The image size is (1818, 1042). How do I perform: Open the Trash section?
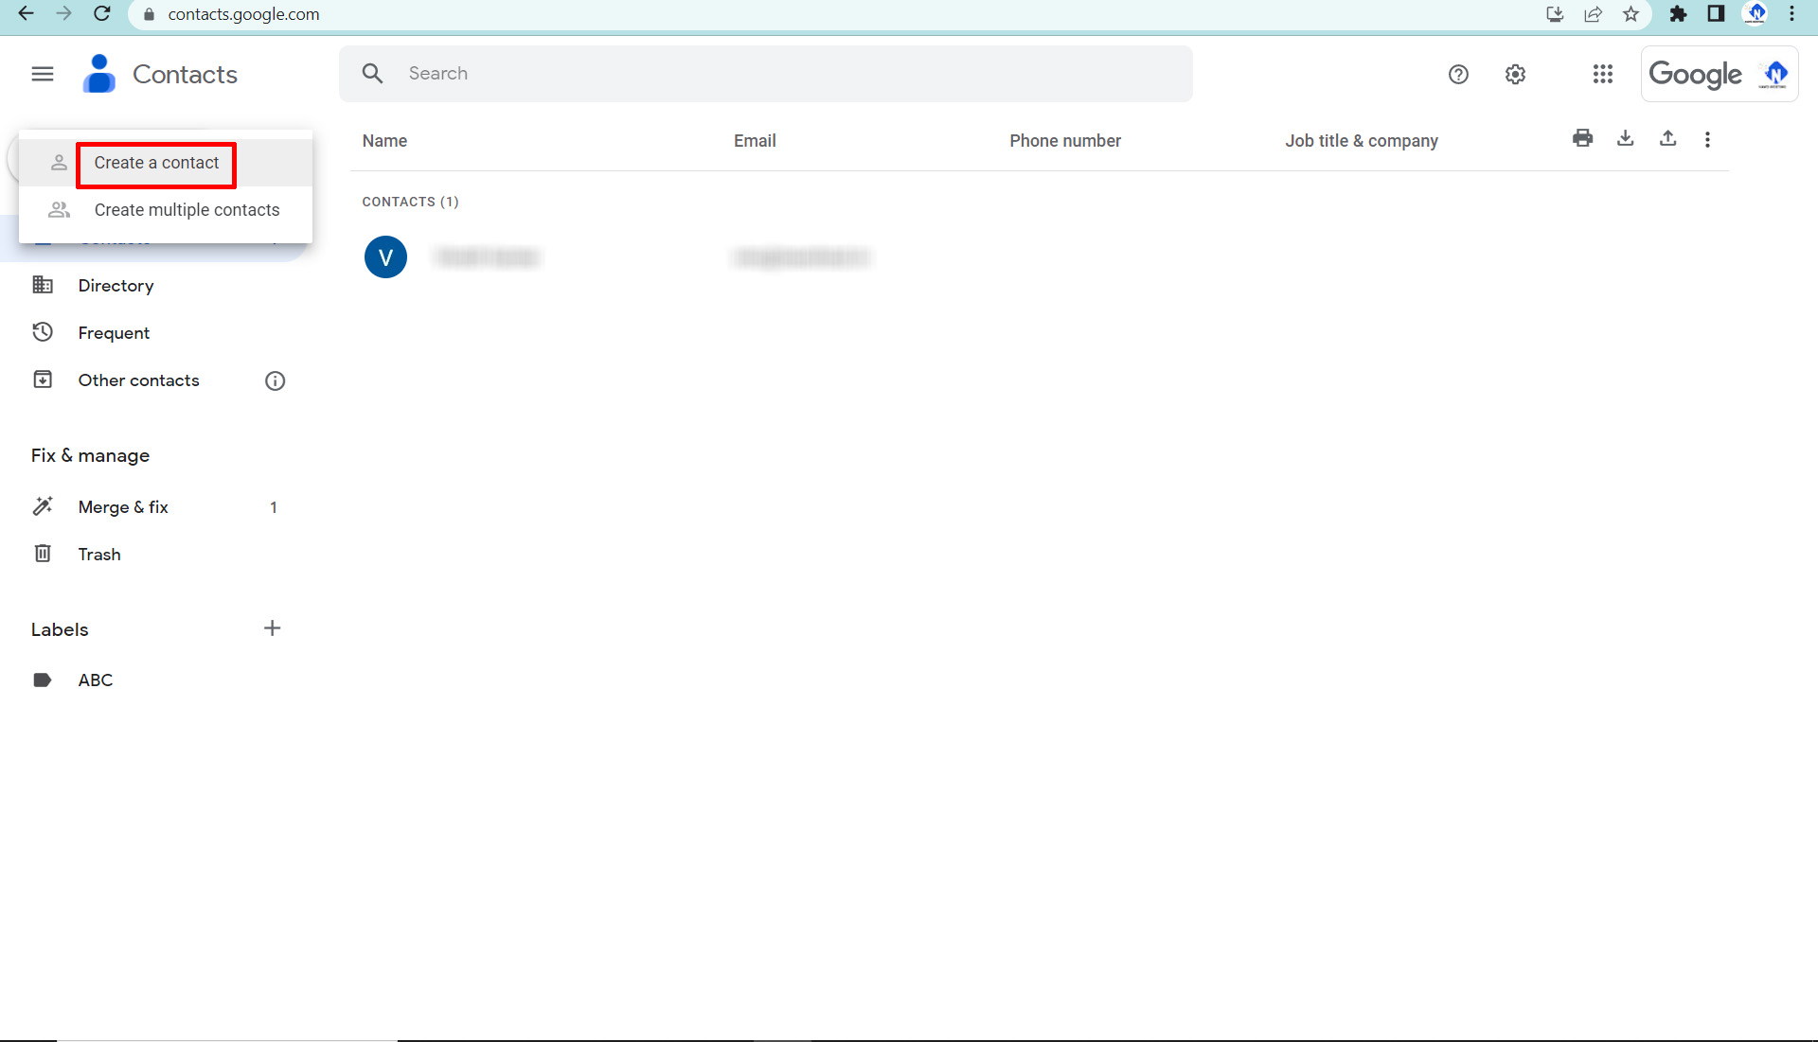[x=98, y=554]
